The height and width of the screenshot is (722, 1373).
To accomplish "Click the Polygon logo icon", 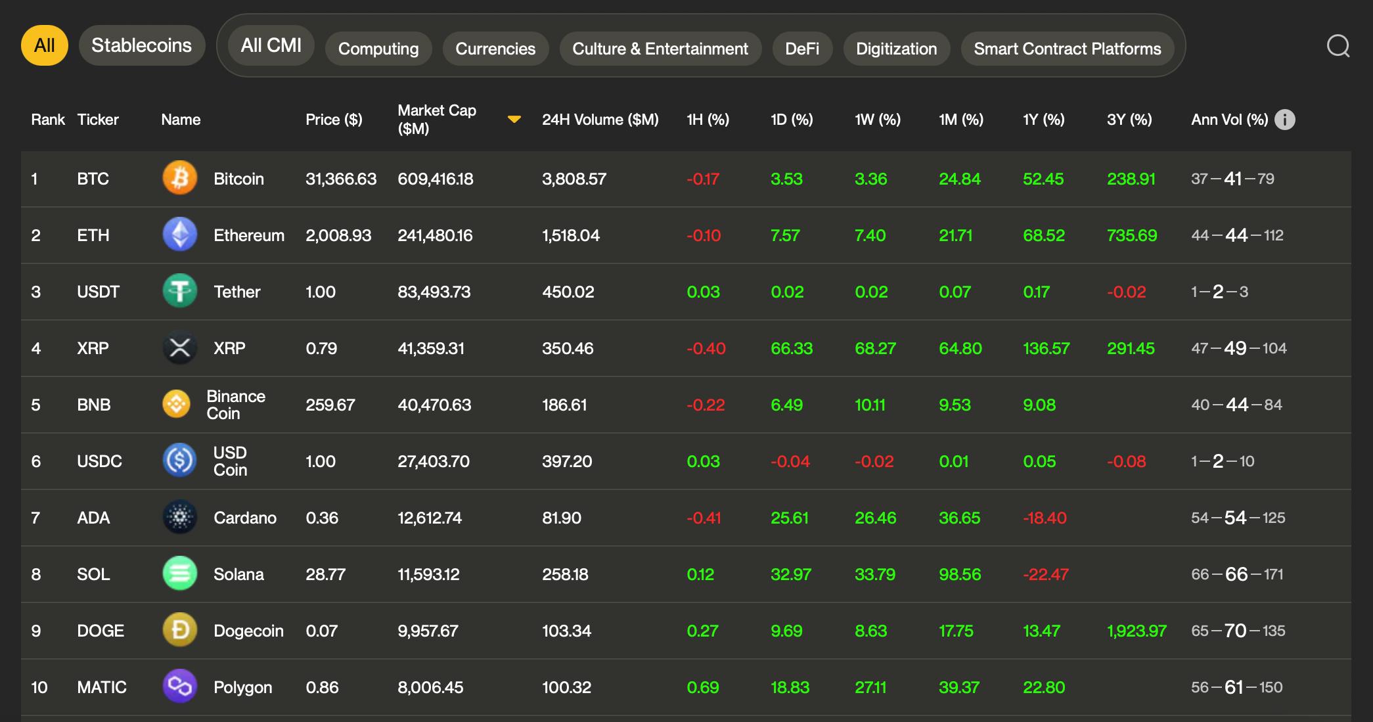I will (179, 687).
